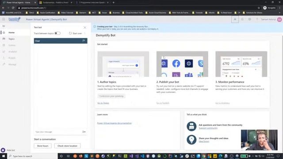Open the Video Tutorials bookmark folder
Viewport: 283px width, 159px height.
tap(65, 13)
